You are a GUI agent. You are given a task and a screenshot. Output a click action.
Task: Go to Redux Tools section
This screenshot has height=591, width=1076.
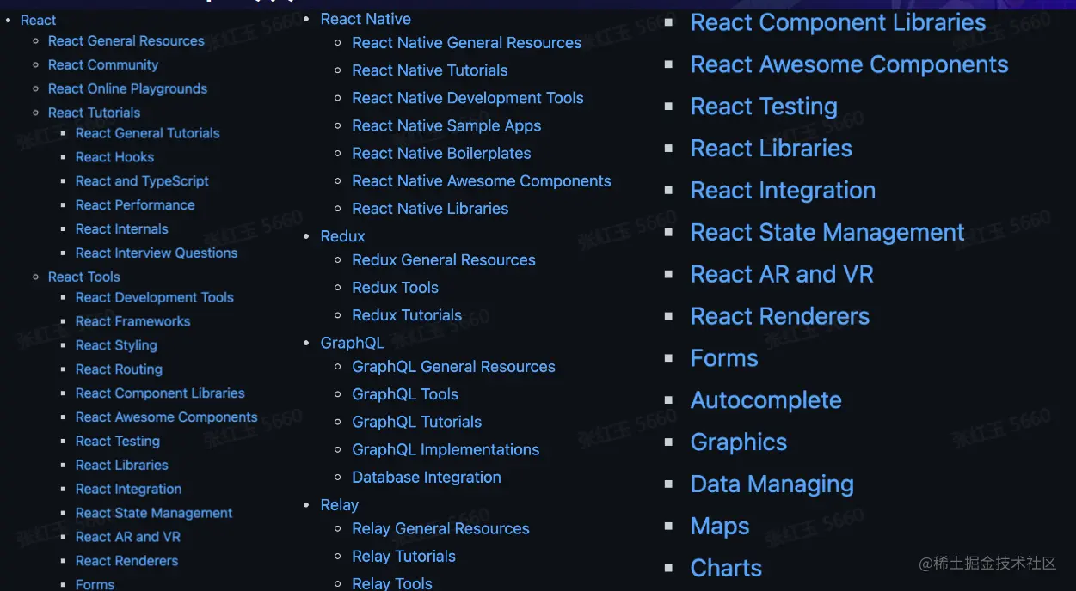[x=396, y=288]
